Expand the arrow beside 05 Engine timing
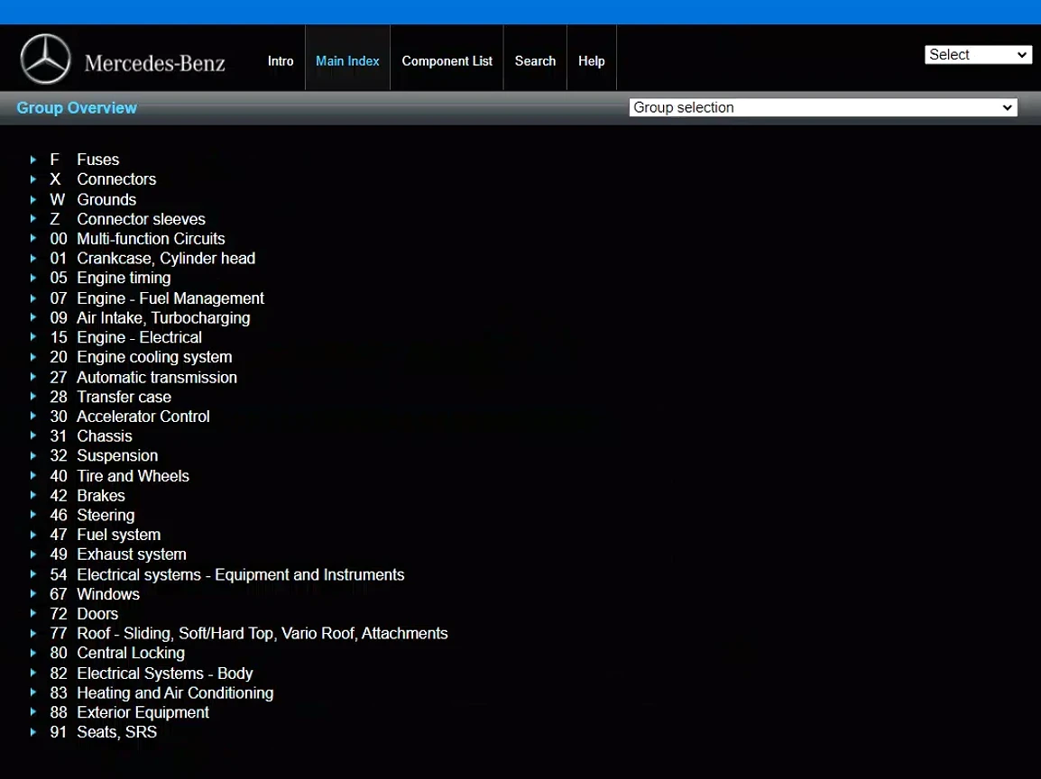Viewport: 1041px width, 779px height. (x=33, y=278)
